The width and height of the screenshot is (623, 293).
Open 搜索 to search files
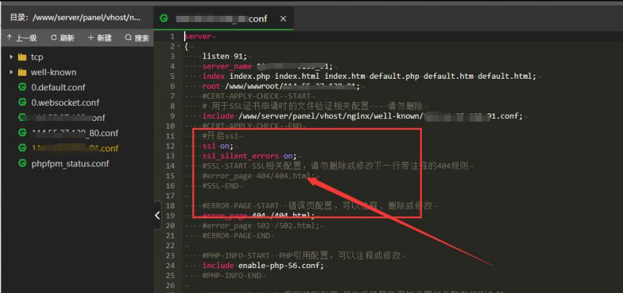(137, 38)
